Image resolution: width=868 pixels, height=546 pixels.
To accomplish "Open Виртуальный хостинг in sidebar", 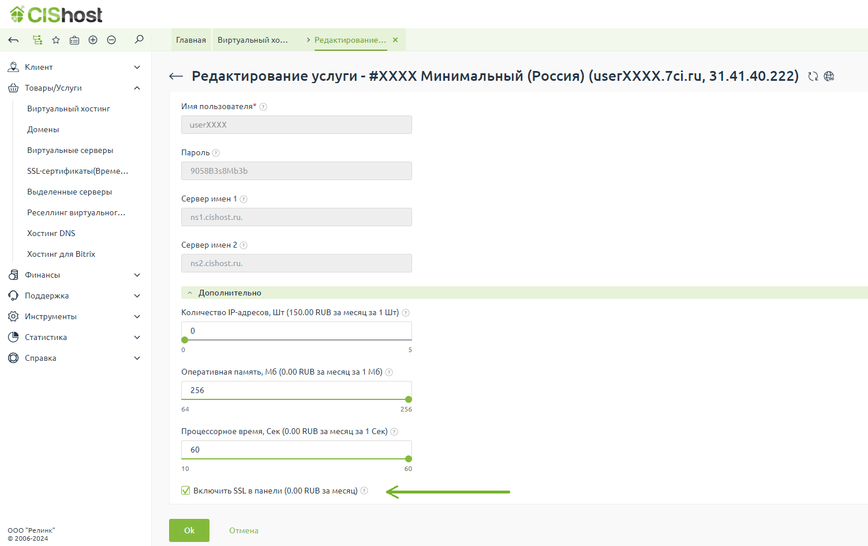I will pyautogui.click(x=69, y=109).
